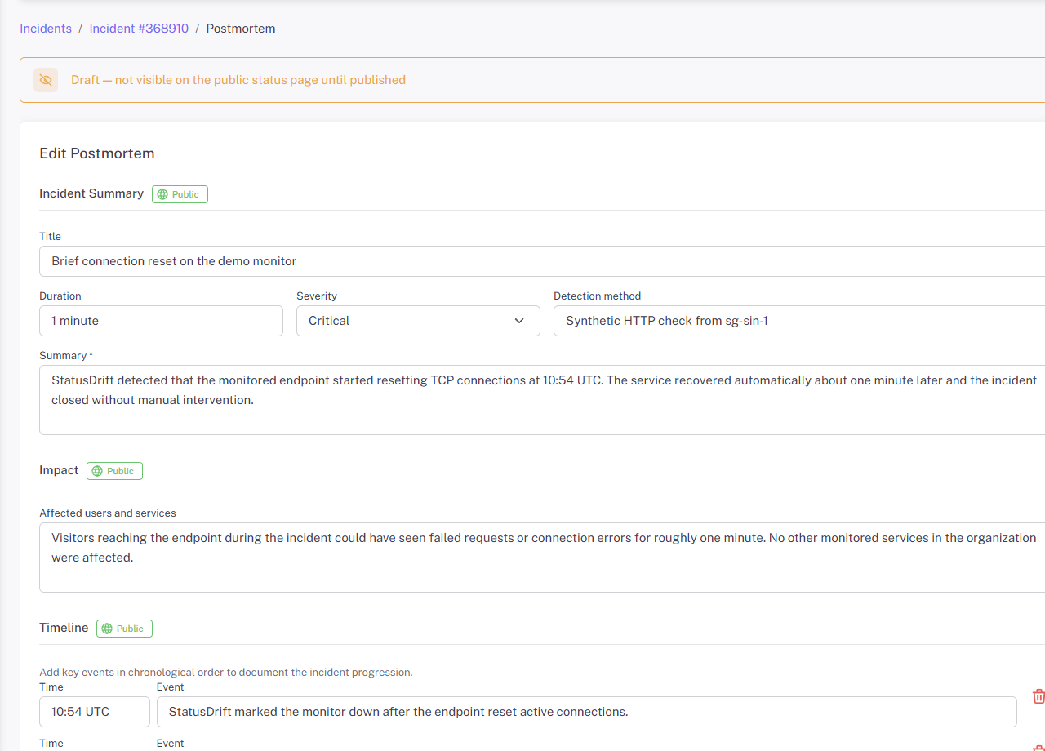Click the globe icon on the Timeline badge
Screen dimensions: 1045x751
click(x=107, y=629)
